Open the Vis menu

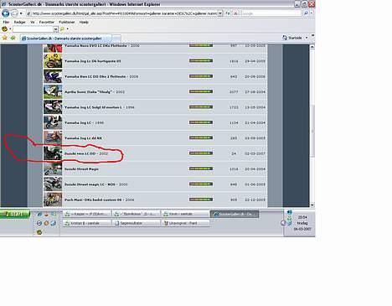33,22
